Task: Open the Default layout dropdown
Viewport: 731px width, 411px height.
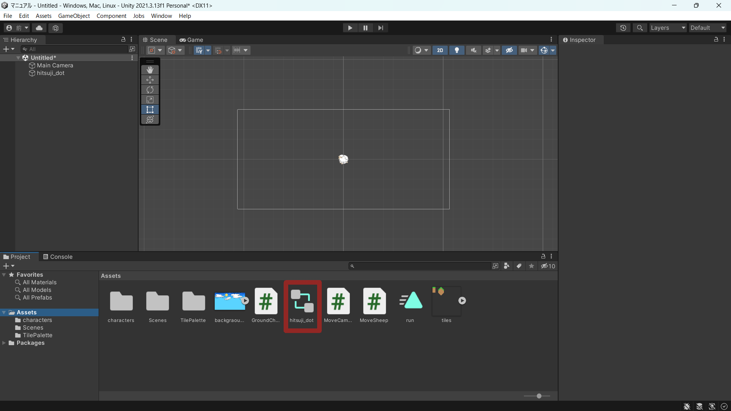Action: pyautogui.click(x=707, y=28)
